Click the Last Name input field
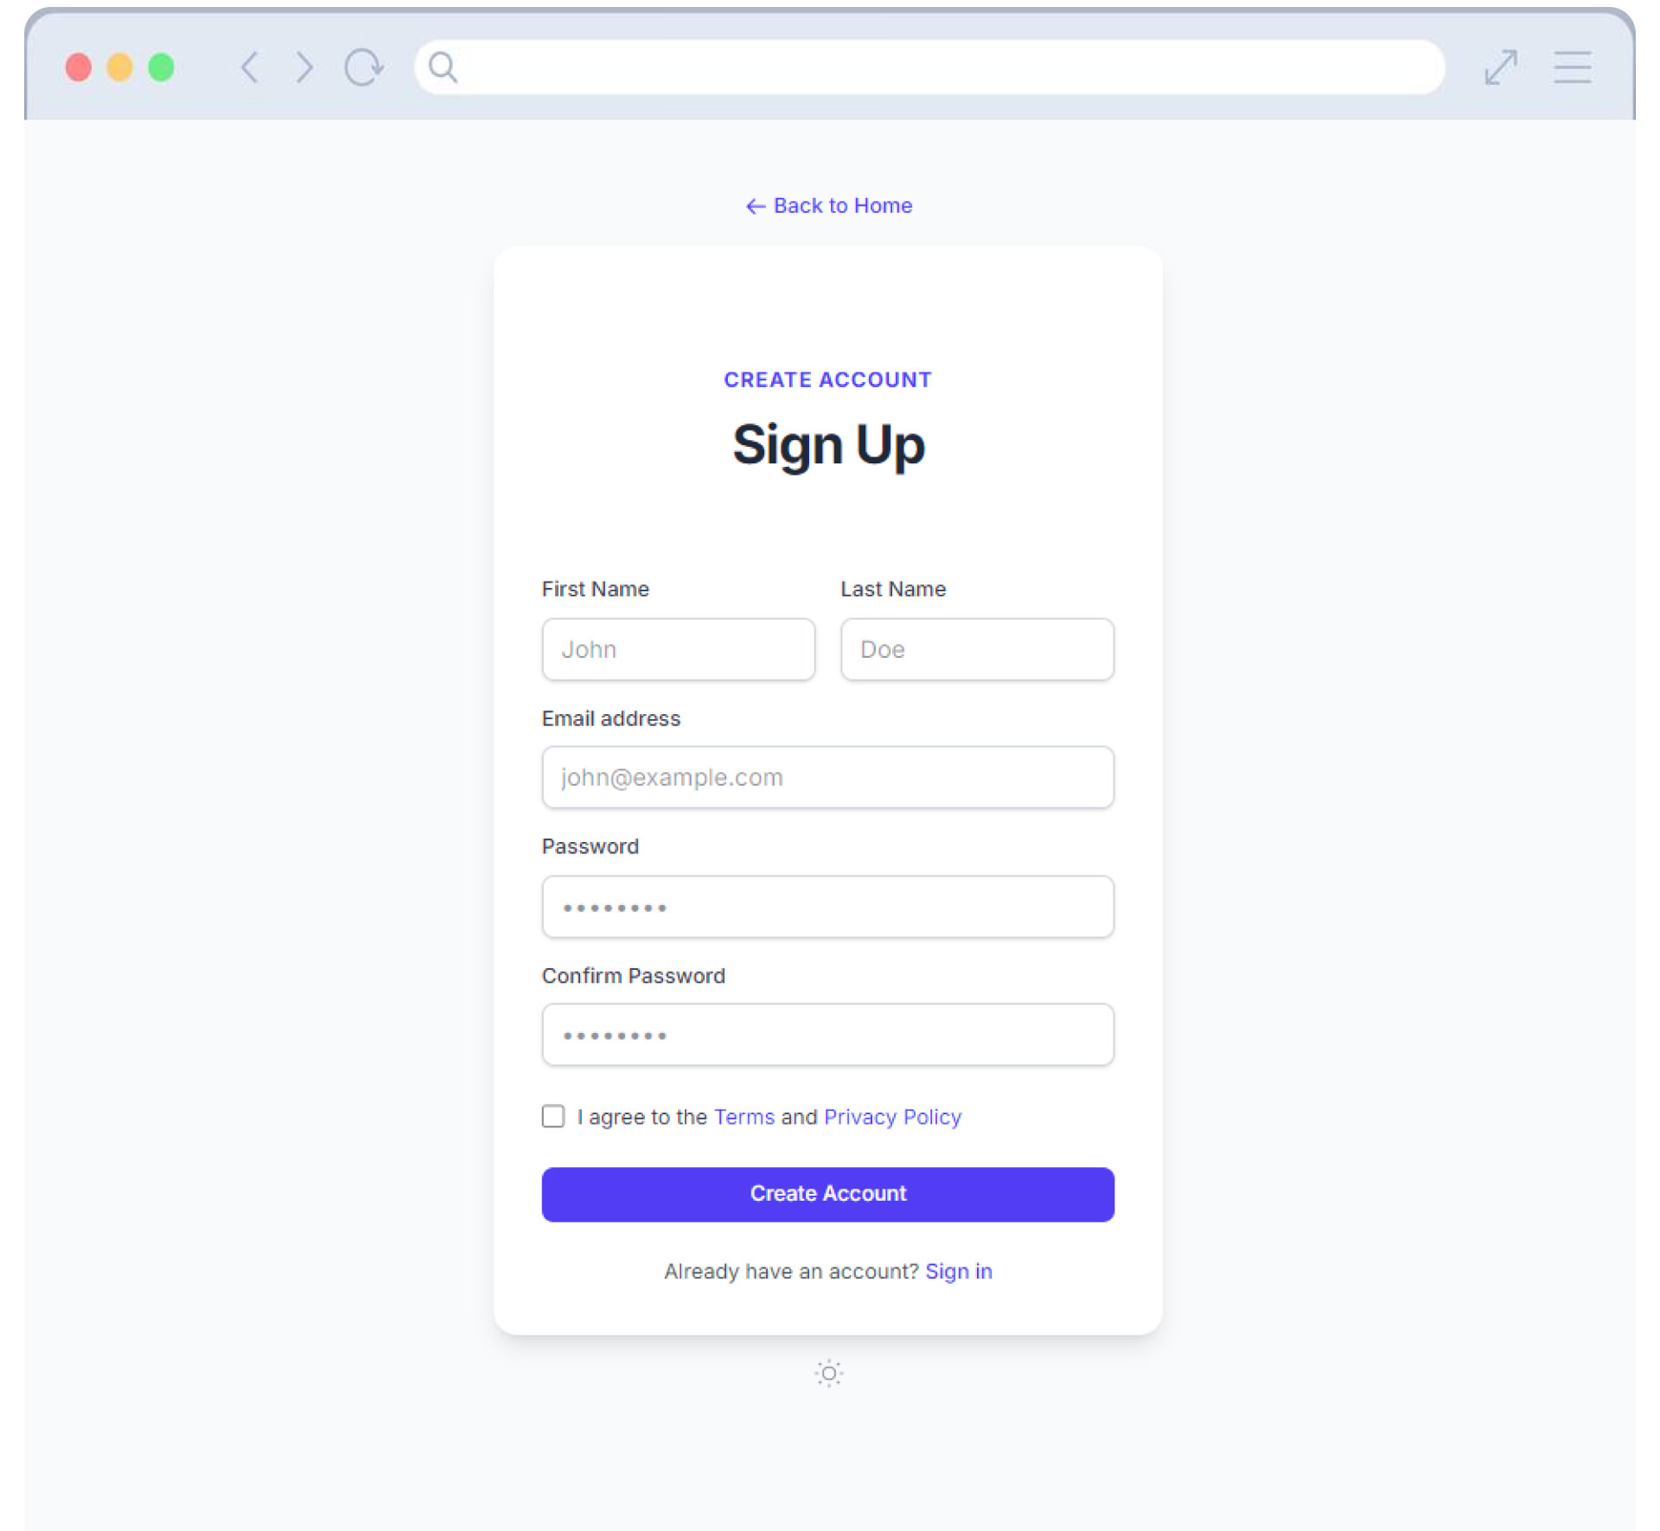The height and width of the screenshot is (1531, 1660). pos(976,647)
